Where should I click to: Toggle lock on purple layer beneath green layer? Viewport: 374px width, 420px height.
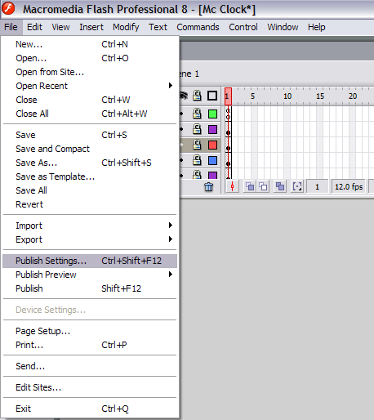tap(197, 129)
